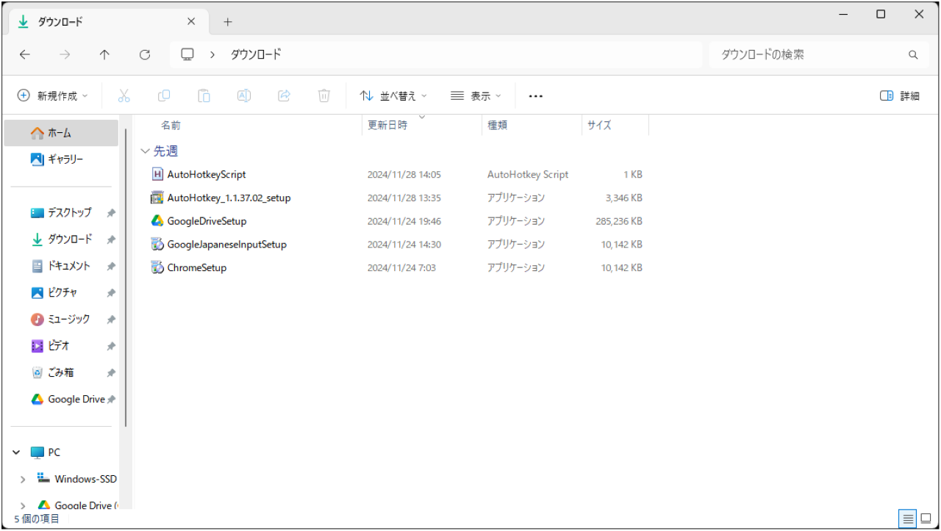Click the type text AutoHotkey Script
The width and height of the screenshot is (941, 531).
pos(528,175)
